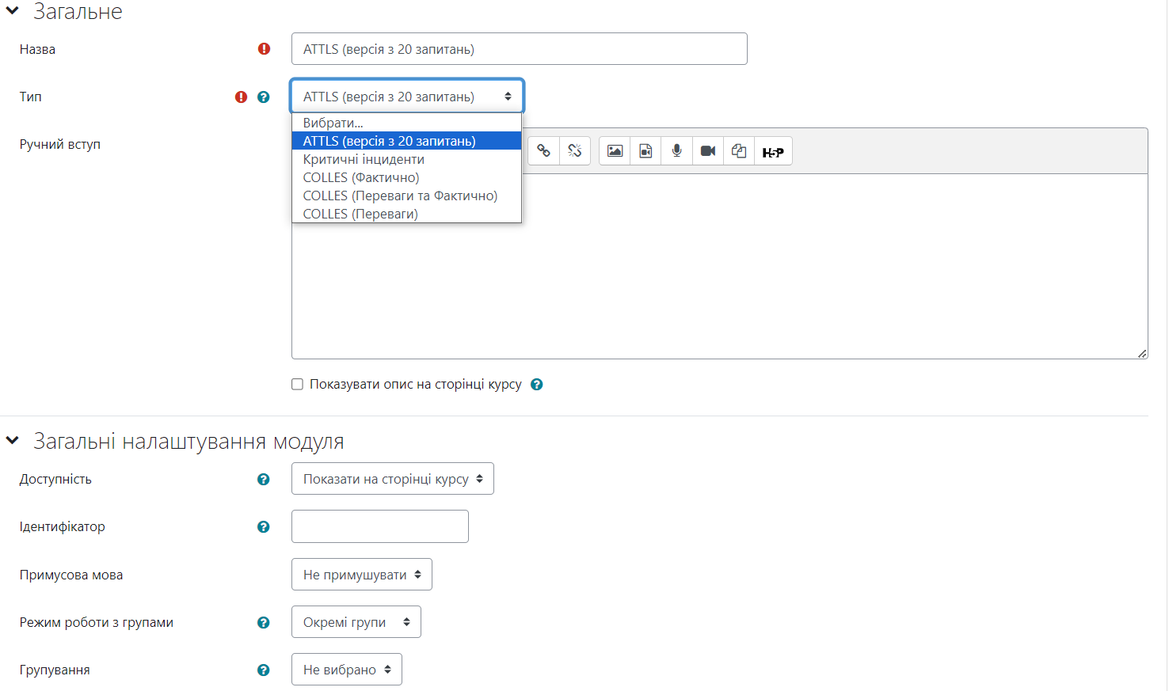Open help icon for Ідентифікатор
This screenshot has width=1169, height=691.
point(264,527)
